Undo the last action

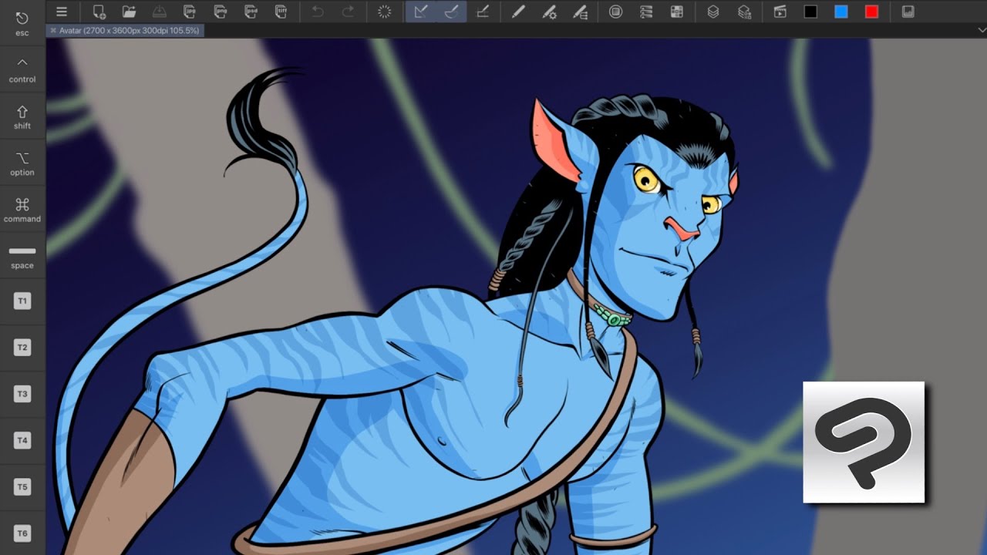tap(318, 12)
